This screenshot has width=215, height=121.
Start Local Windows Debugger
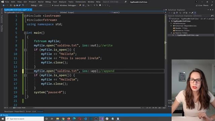click(64, 5)
